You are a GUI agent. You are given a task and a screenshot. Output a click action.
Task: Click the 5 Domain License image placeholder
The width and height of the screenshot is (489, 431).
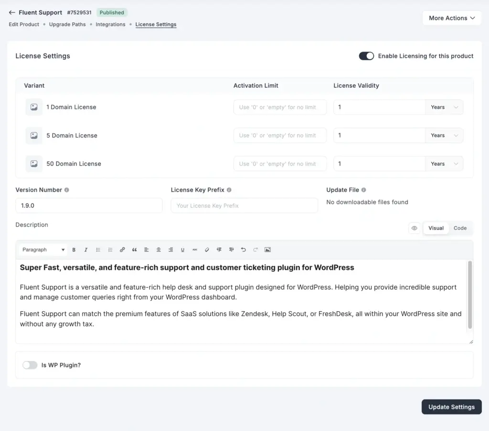point(34,136)
